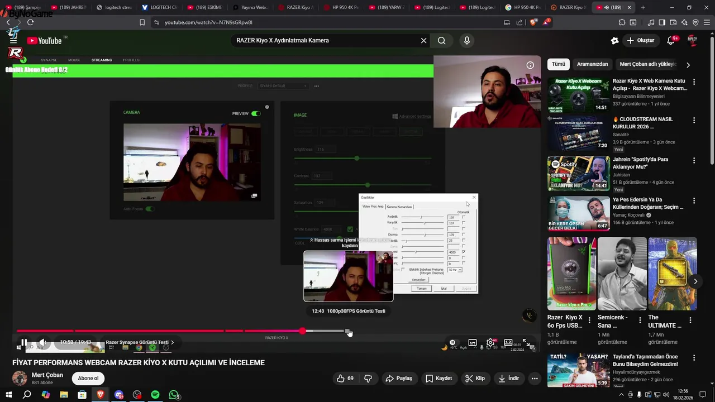Switch to the HP 950 4K Google tab
Screen dimensions: 715x402
pos(523,7)
